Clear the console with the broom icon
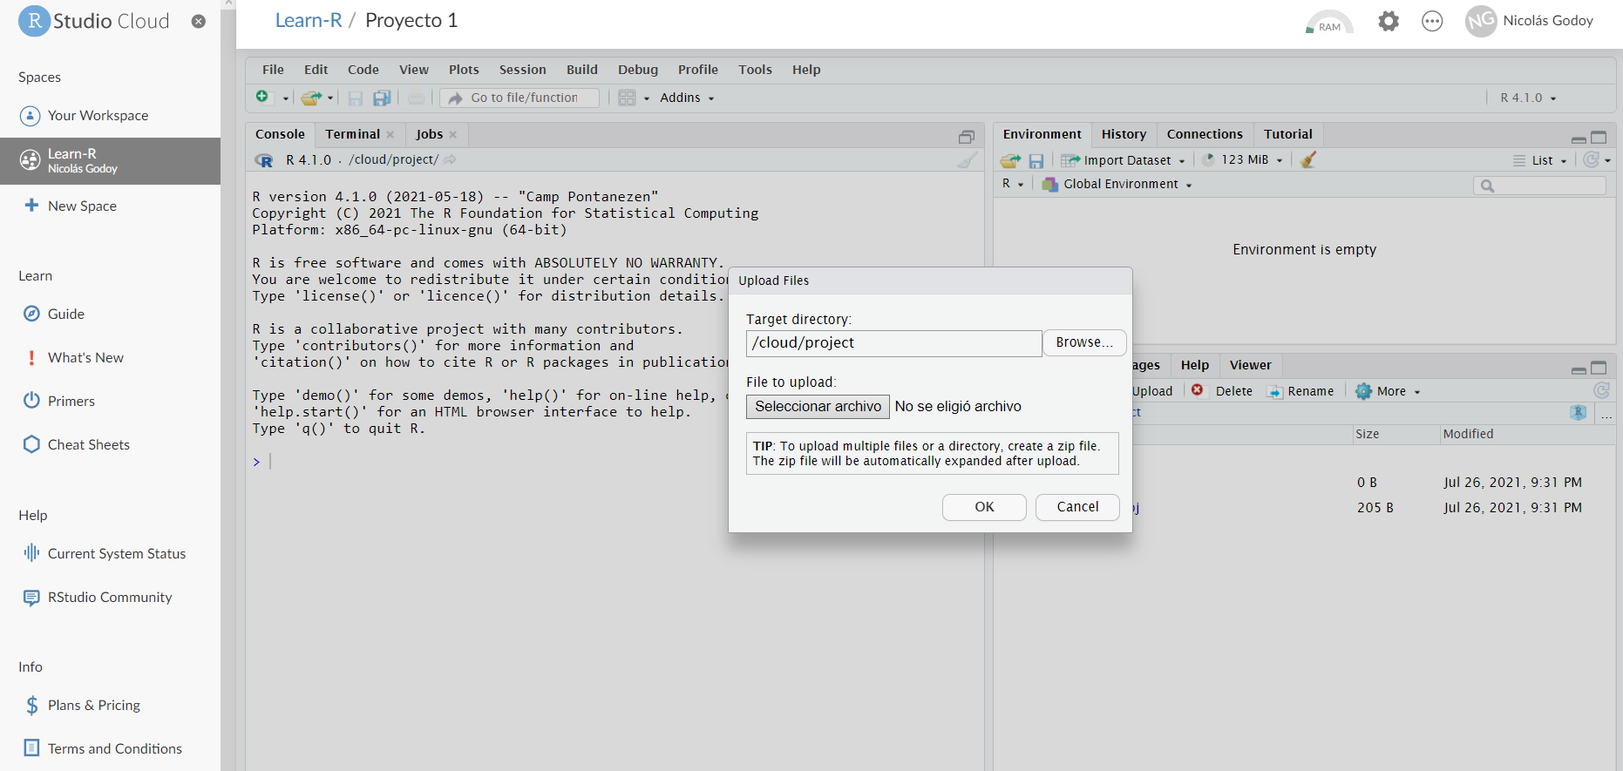The height and width of the screenshot is (771, 1623). pos(967,160)
